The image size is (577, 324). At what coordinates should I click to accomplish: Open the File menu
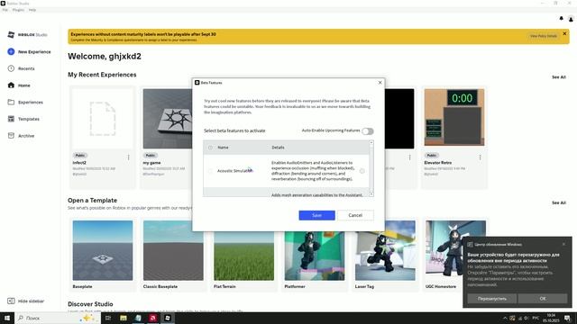[x=5, y=10]
